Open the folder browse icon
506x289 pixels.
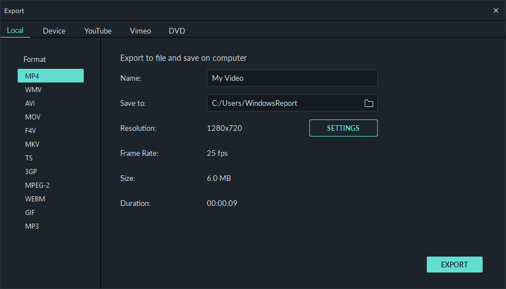(369, 103)
